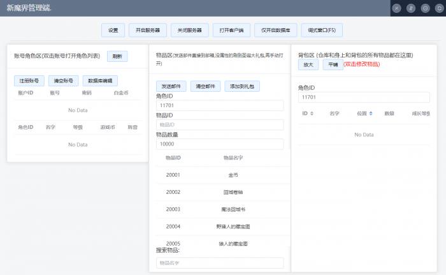Click the circular refresh arrow icon in title bar

click(439, 8)
